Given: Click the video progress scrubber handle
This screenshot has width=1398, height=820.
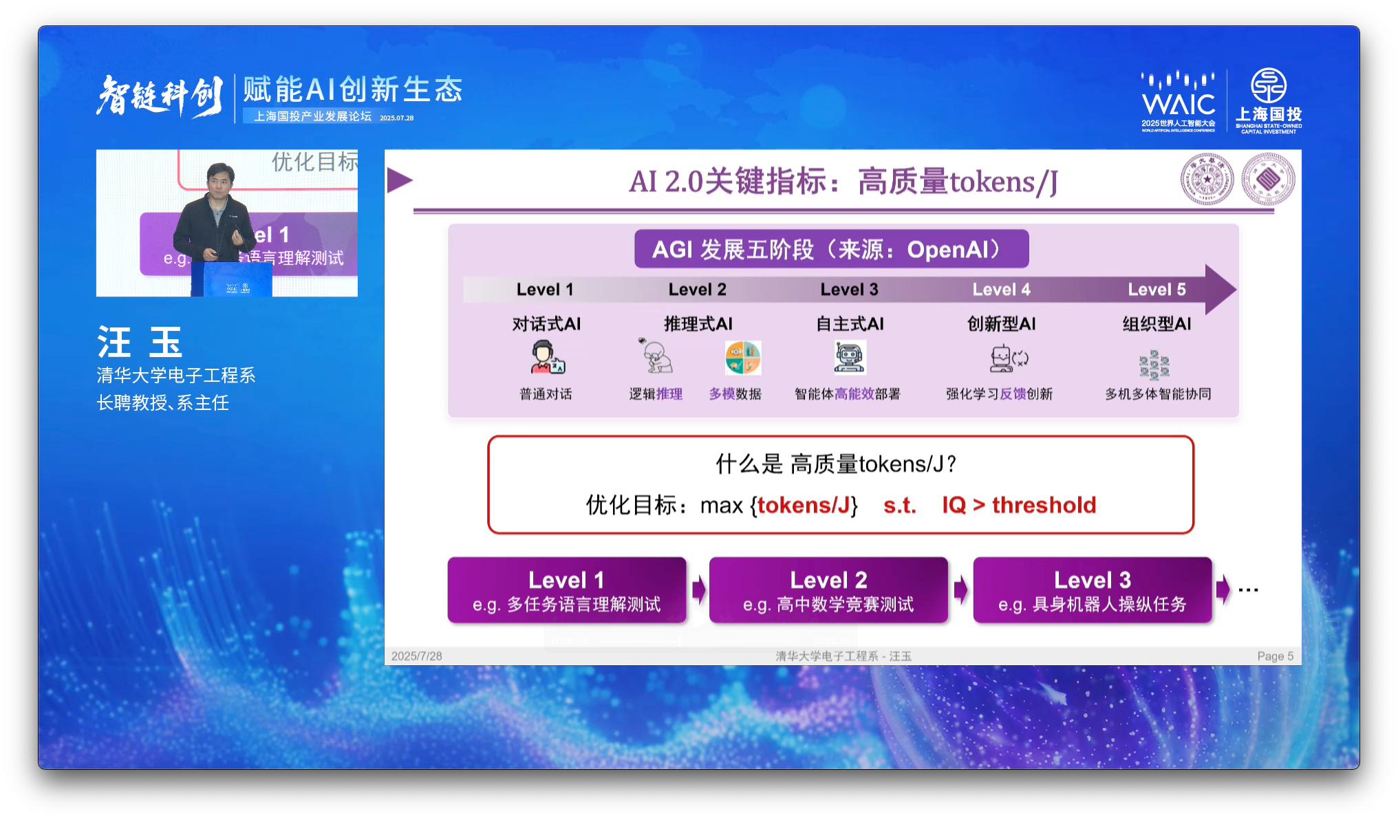Looking at the screenshot, I should pos(679,641).
